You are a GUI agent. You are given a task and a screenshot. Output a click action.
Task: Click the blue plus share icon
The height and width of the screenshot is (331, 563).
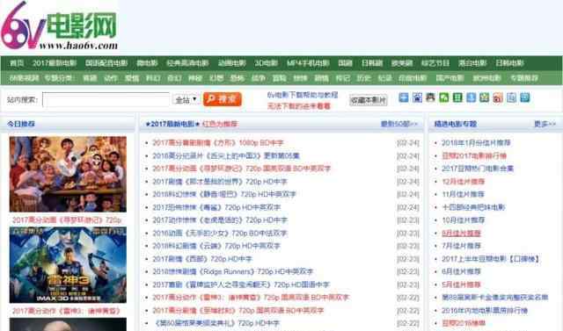tap(404, 97)
